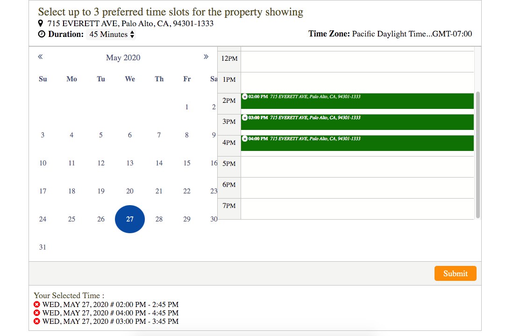Select May 31 on the calendar
This screenshot has width=506, height=336.
43,247
